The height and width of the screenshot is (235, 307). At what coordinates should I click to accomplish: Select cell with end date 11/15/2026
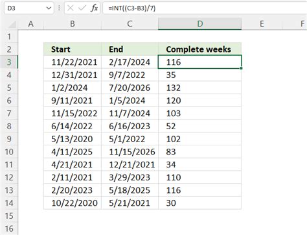click(130, 152)
